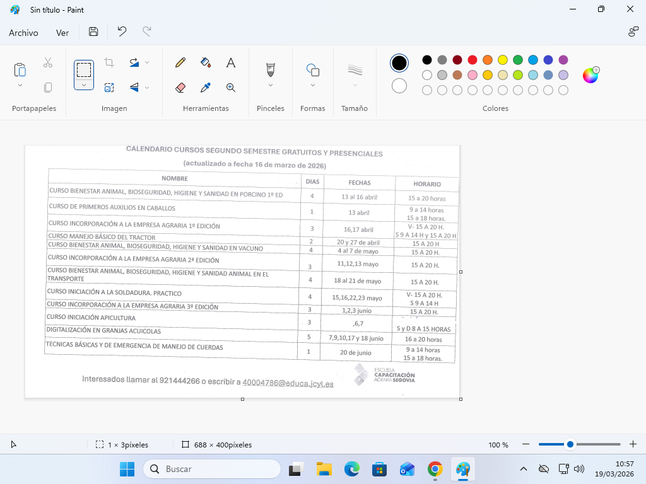Select the Fill bucket tool
The width and height of the screenshot is (646, 484).
point(206,62)
